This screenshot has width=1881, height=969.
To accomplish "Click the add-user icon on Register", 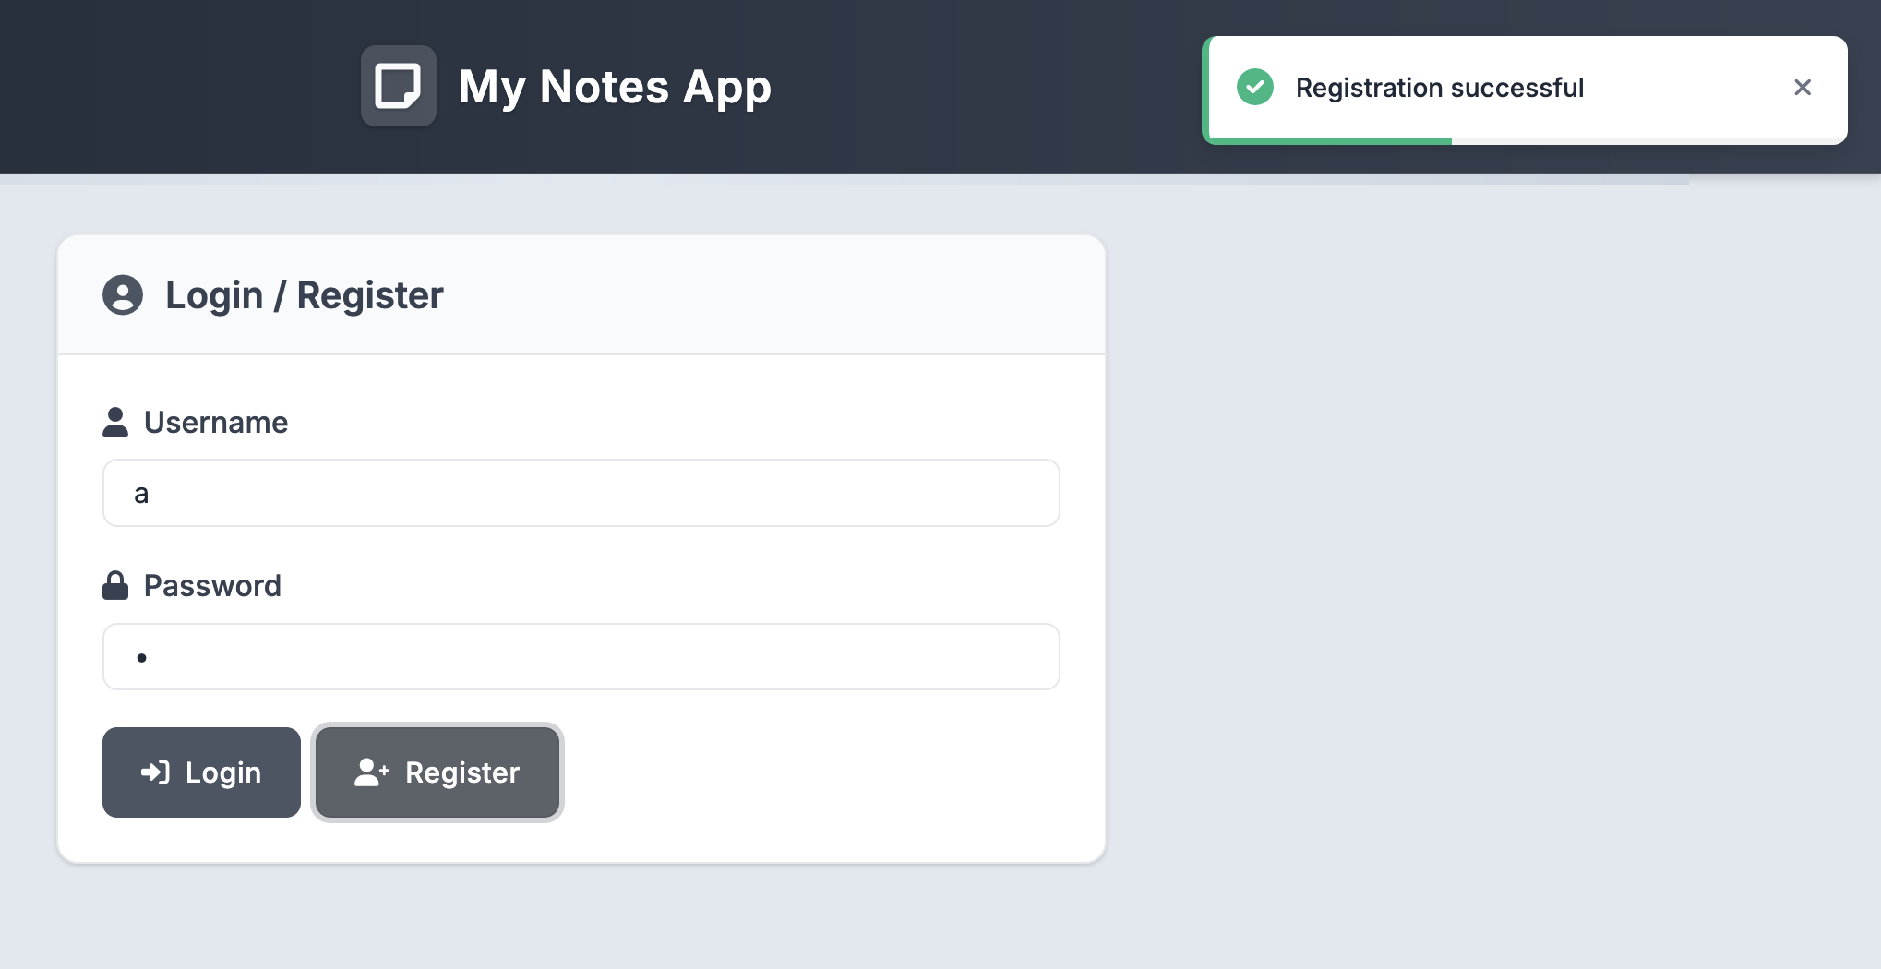I will click(x=372, y=772).
